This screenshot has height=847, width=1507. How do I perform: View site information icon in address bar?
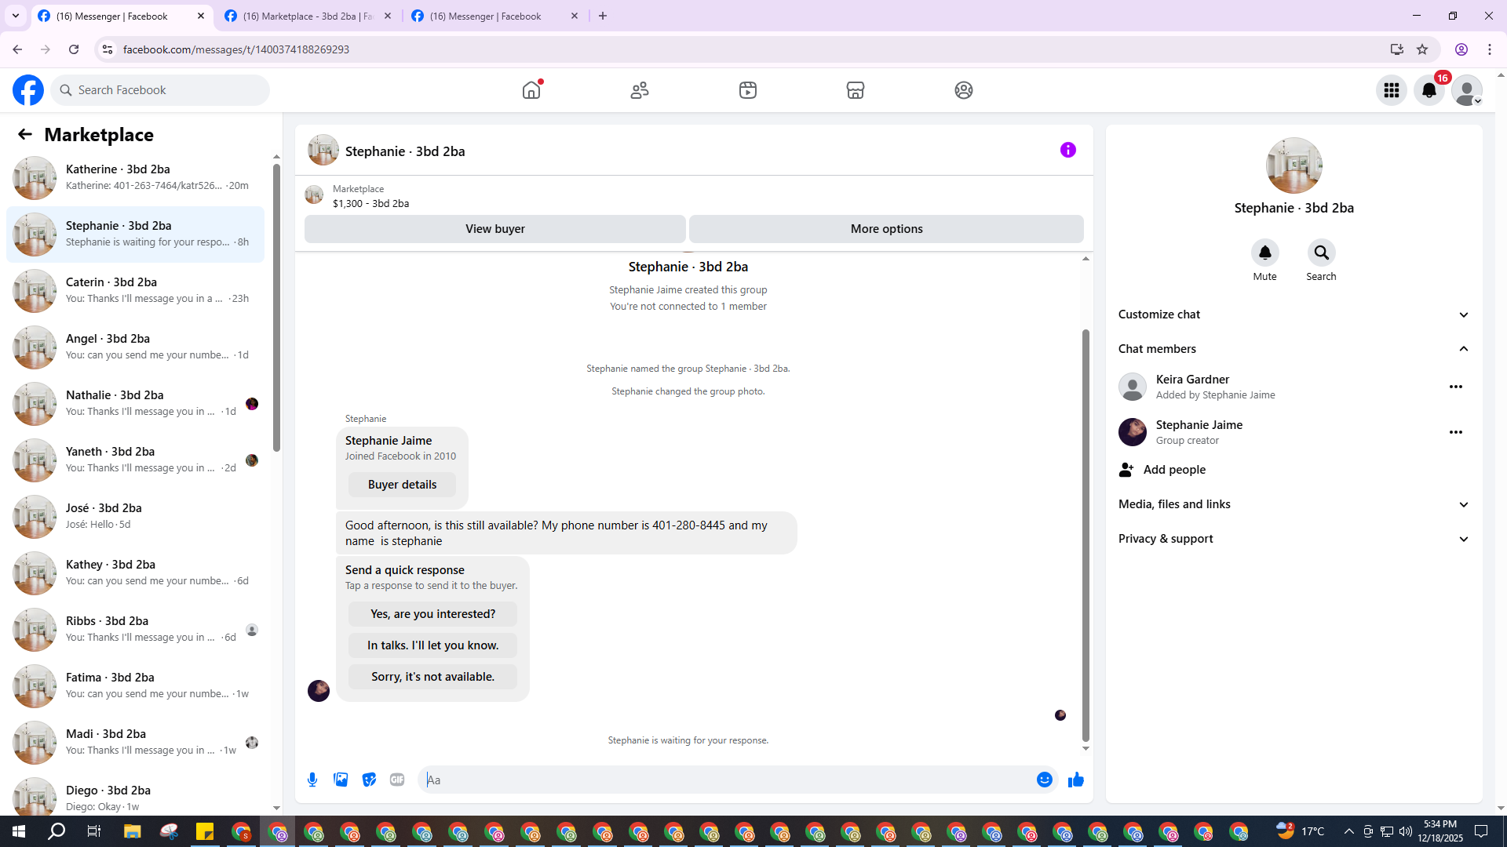point(108,49)
